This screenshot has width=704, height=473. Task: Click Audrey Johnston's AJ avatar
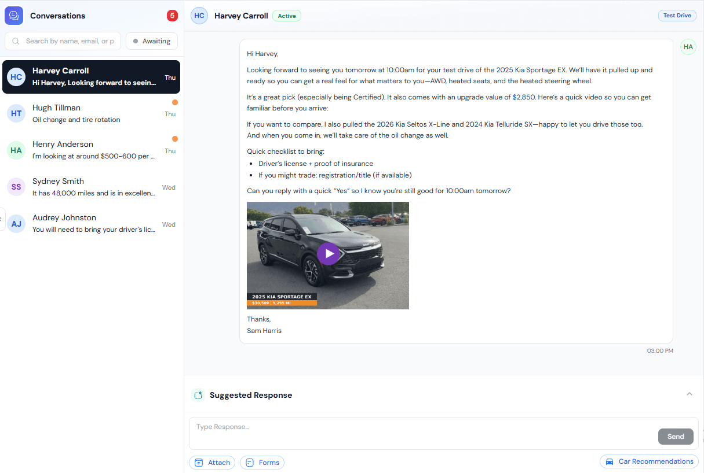click(x=16, y=224)
